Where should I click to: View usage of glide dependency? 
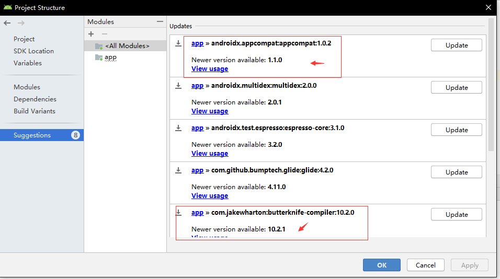tap(210, 196)
